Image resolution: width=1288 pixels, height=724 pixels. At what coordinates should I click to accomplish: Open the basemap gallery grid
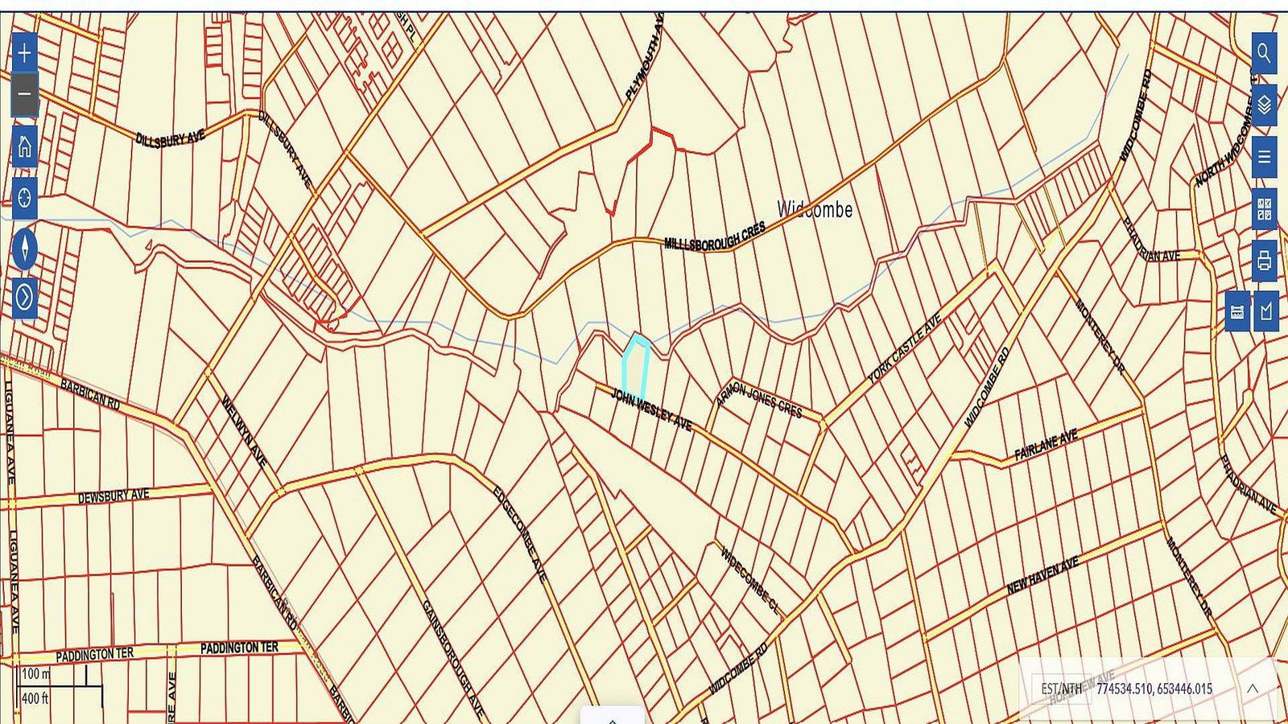[1264, 209]
